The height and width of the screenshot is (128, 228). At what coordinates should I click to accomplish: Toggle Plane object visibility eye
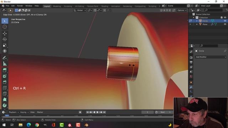225,24
